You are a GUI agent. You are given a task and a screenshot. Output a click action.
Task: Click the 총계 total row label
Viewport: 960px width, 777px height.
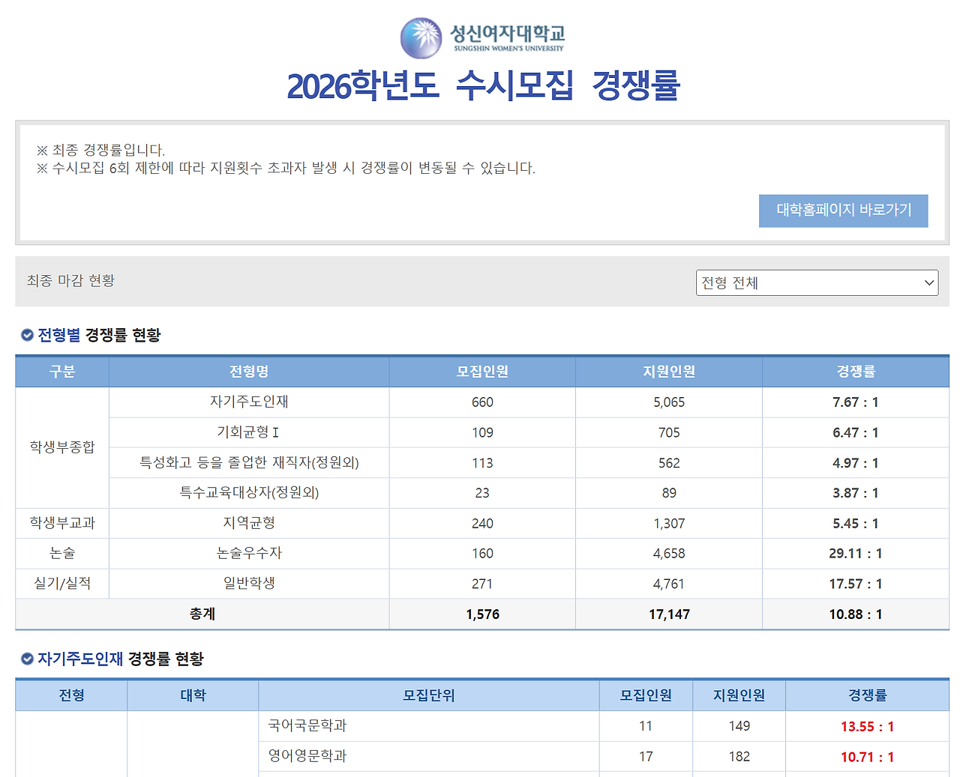tap(202, 614)
